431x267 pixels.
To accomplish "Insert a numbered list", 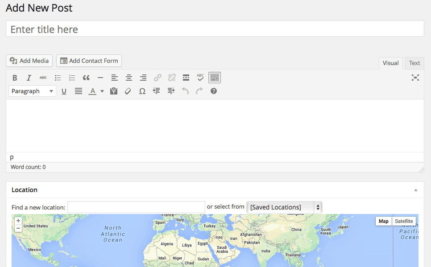I will tap(72, 78).
